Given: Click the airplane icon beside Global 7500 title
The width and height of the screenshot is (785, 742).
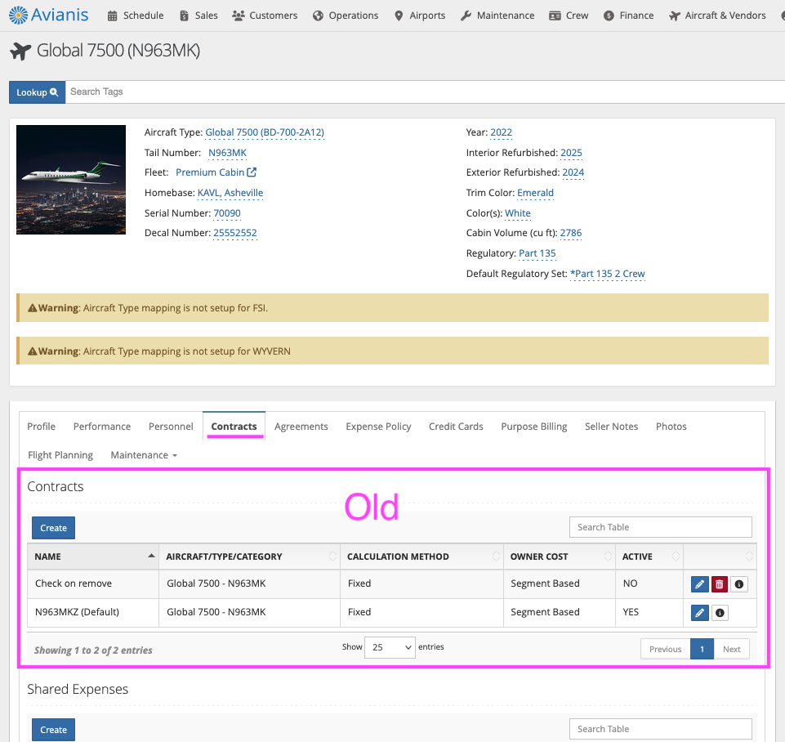Looking at the screenshot, I should (x=20, y=51).
